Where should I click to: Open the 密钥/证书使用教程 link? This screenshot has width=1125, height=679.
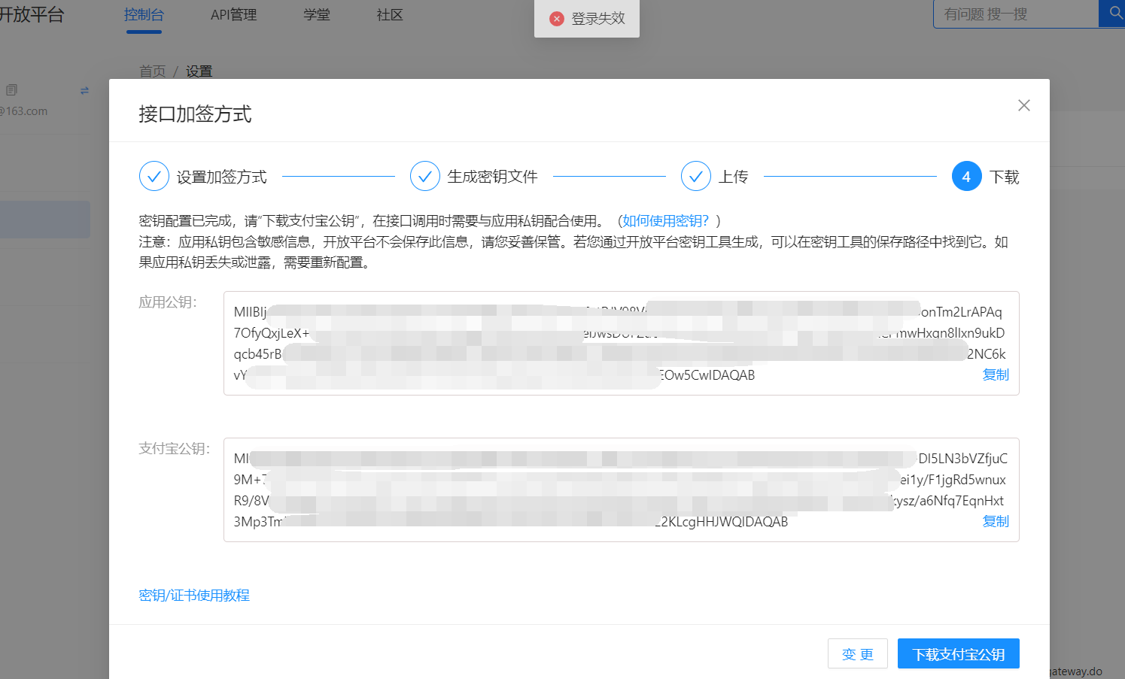194,595
